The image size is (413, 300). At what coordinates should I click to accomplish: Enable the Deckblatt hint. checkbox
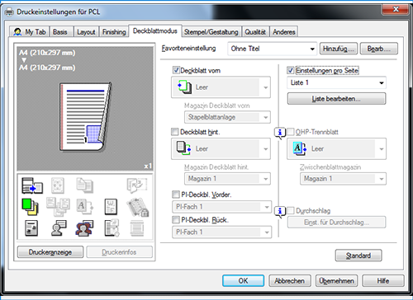pyautogui.click(x=175, y=132)
